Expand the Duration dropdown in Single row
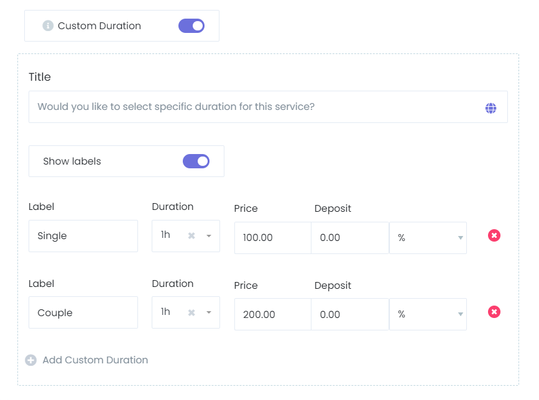This screenshot has width=539, height=400. [x=210, y=235]
